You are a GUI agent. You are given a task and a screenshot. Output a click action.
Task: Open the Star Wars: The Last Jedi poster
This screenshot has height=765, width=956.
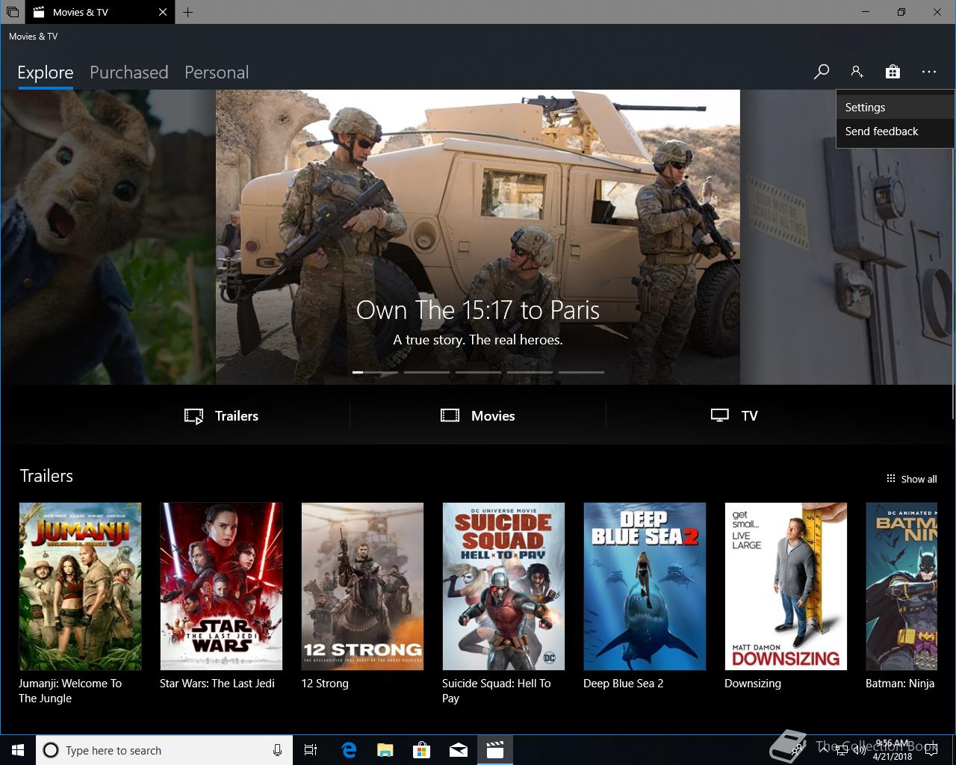(x=221, y=586)
